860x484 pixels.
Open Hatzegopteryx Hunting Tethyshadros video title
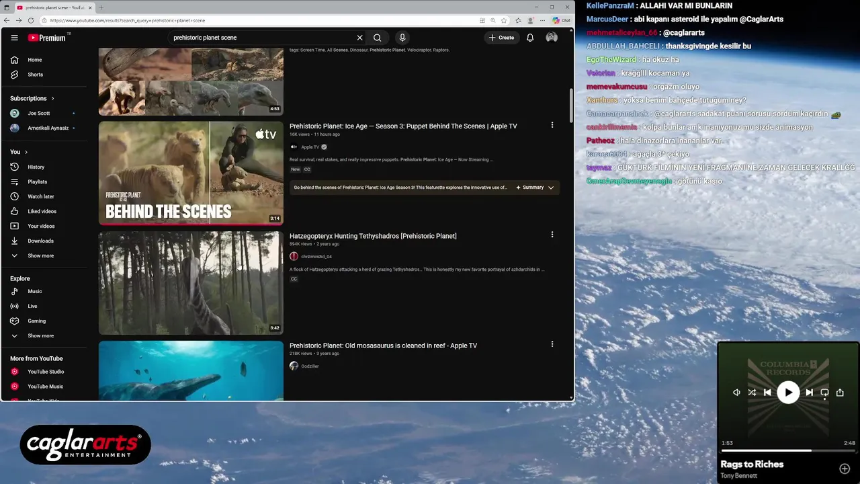pos(373,236)
